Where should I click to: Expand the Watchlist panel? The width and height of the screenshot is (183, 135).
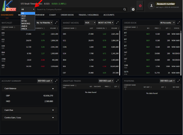pyautogui.click(x=56, y=23)
